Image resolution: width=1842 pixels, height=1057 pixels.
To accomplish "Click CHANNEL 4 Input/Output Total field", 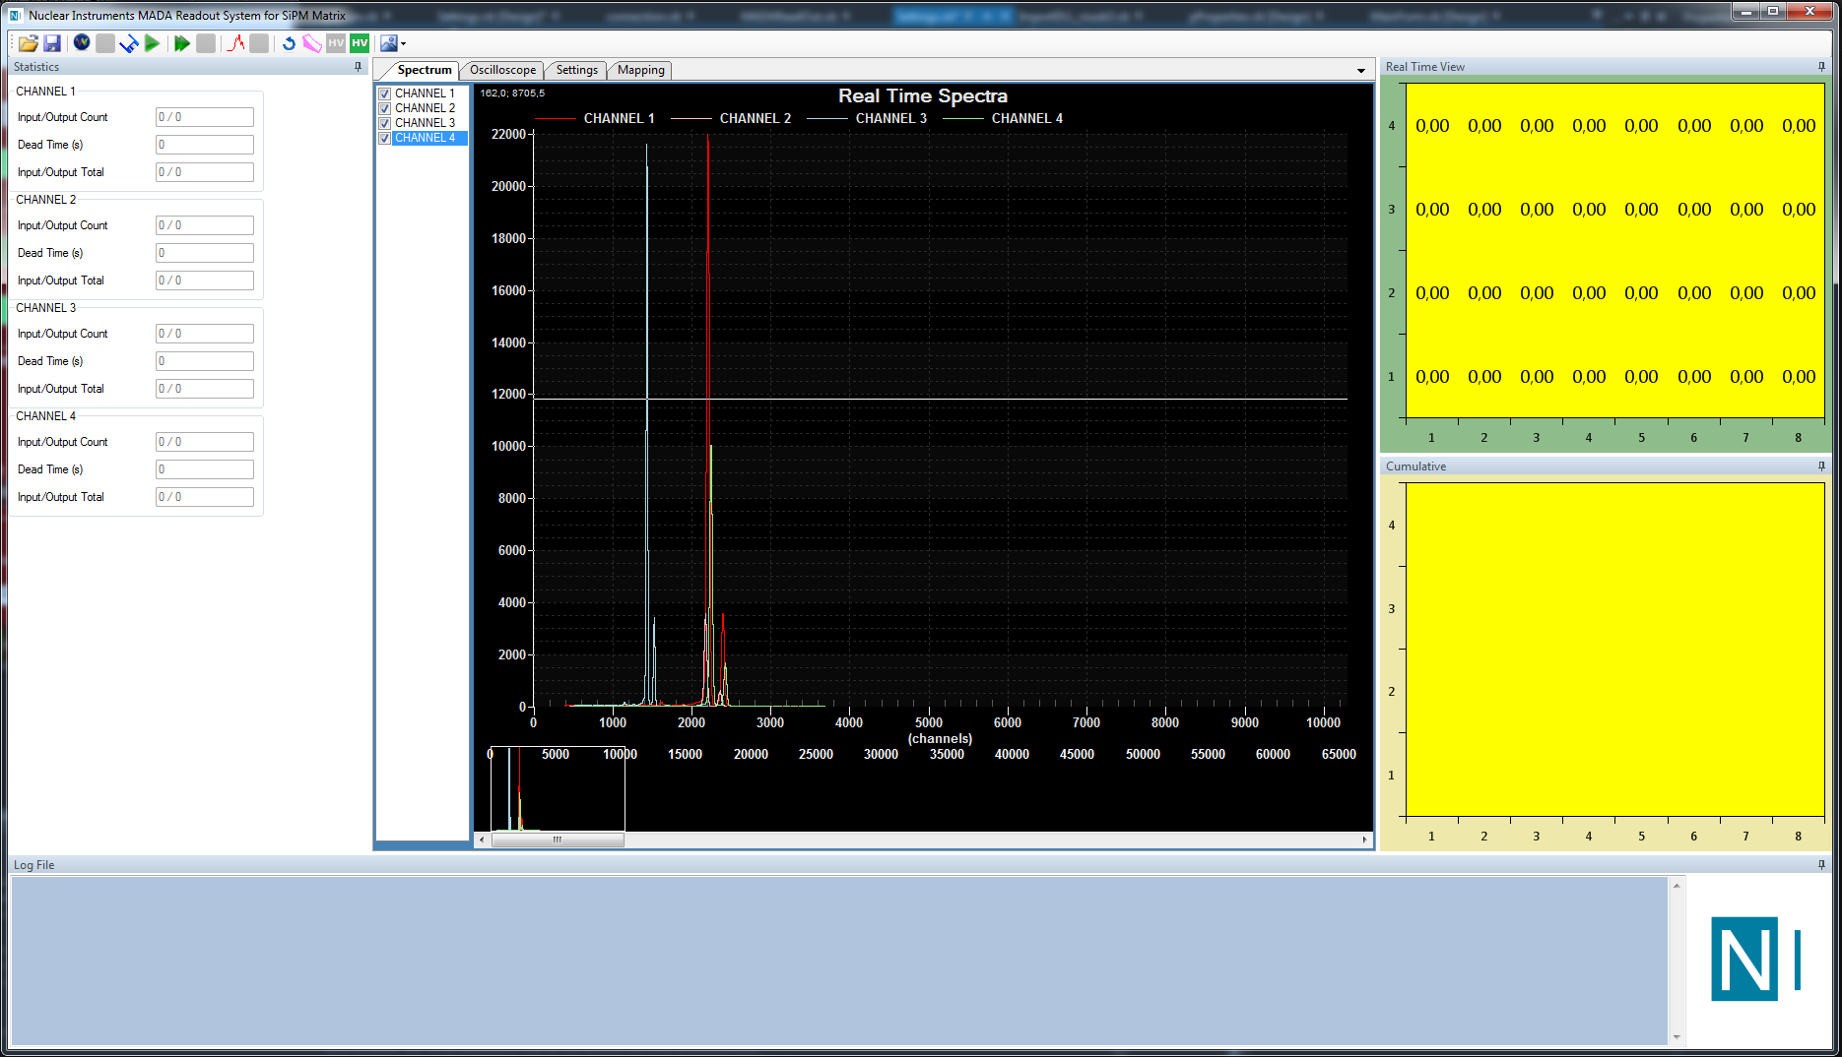I will [x=204, y=497].
